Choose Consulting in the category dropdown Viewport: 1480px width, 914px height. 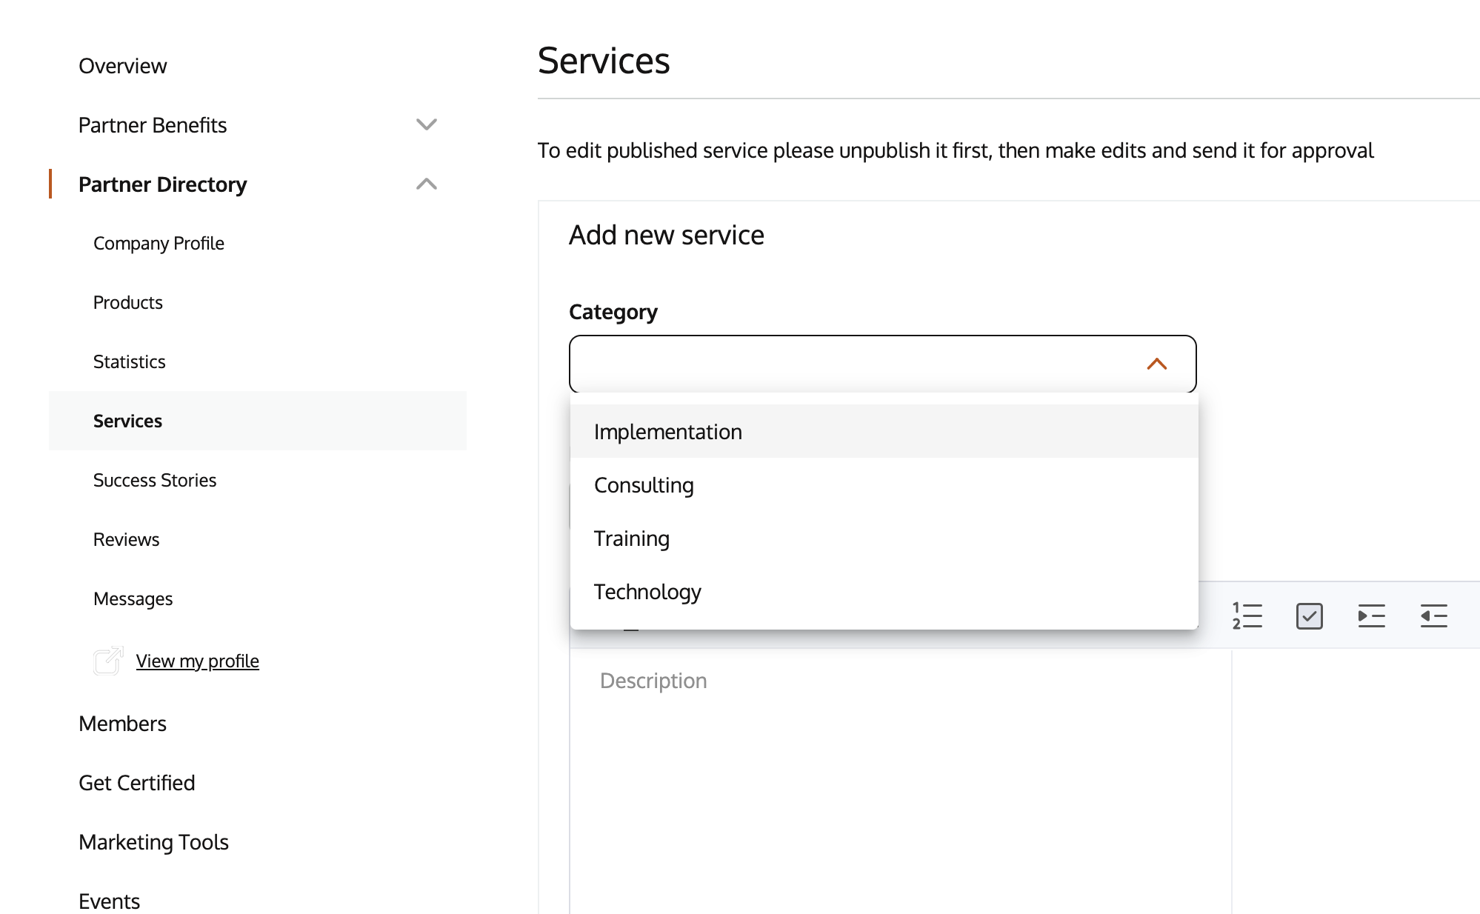(644, 485)
